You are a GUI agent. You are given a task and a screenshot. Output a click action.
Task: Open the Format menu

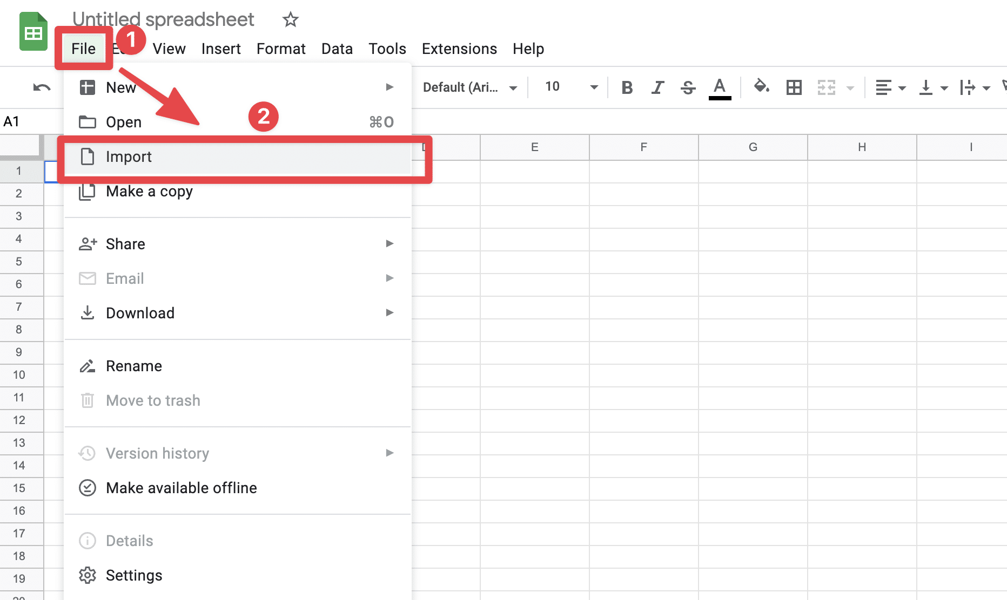pos(281,49)
